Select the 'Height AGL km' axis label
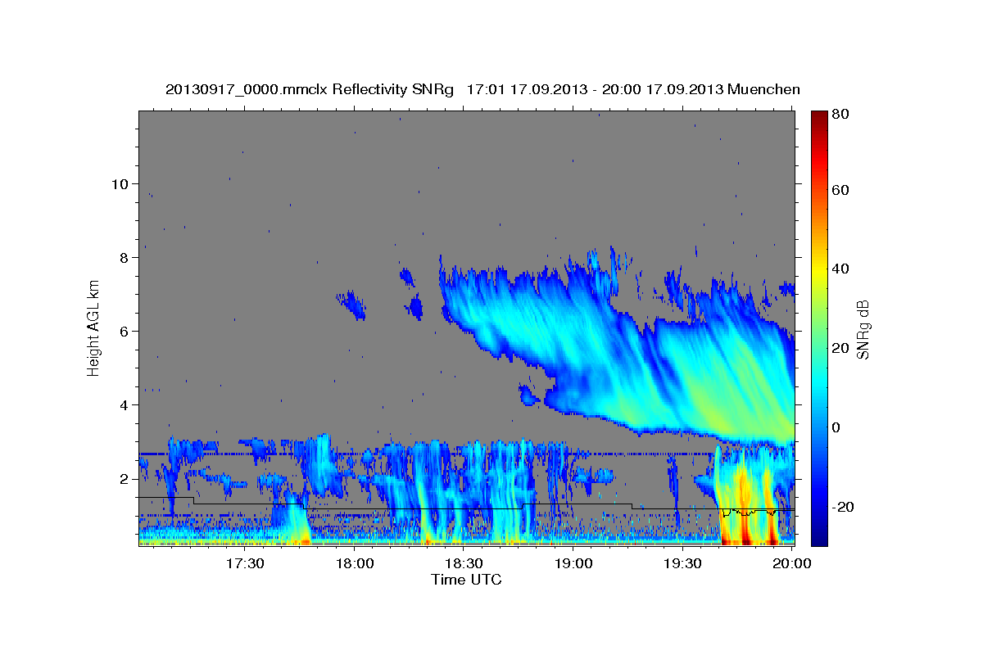983x655 pixels. point(94,327)
